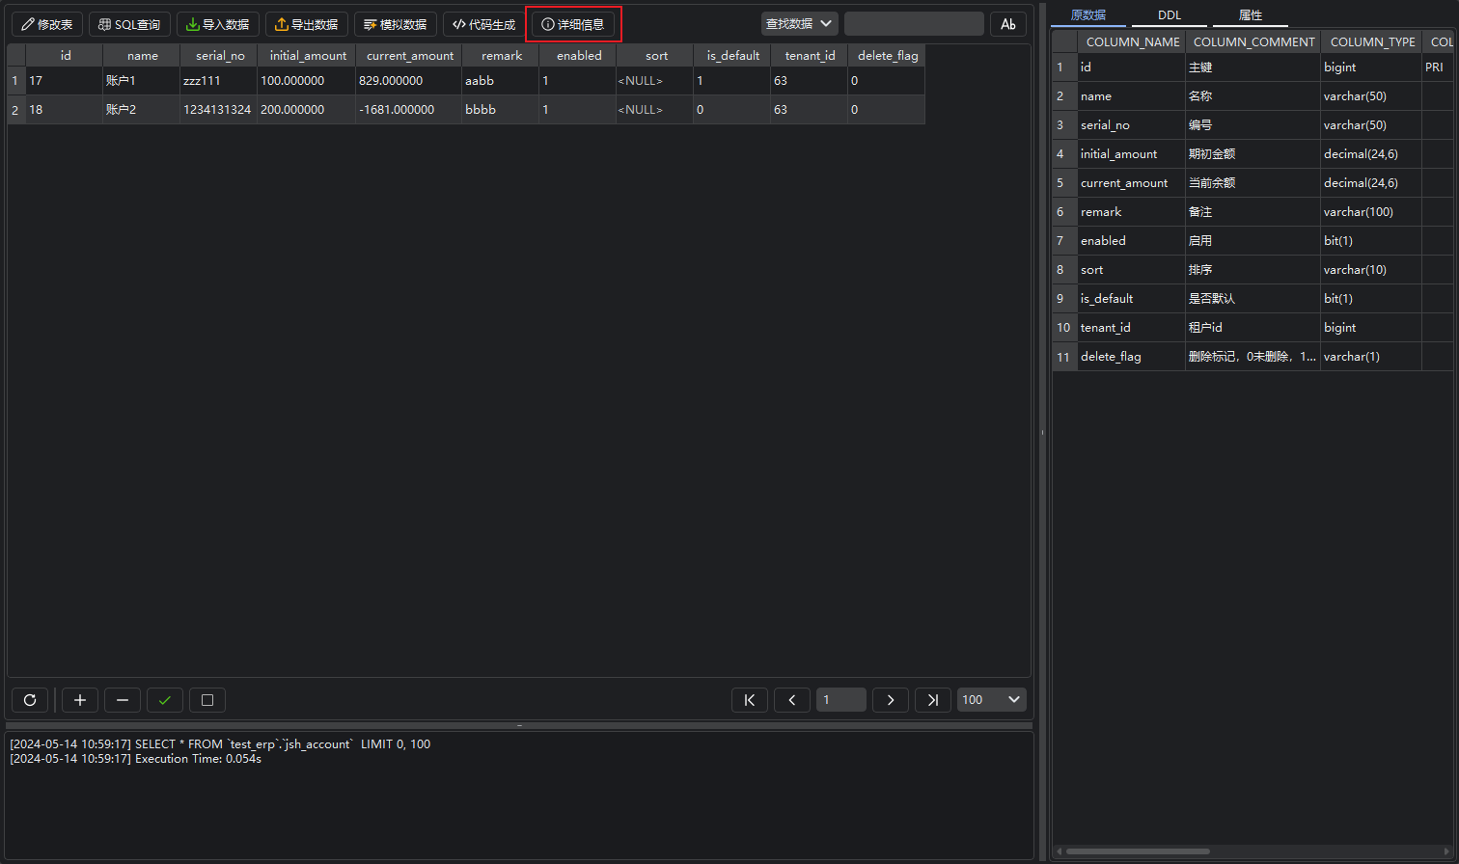Open SQL查询 from the toolbar
Screen dimensions: 1459x864
tap(130, 24)
